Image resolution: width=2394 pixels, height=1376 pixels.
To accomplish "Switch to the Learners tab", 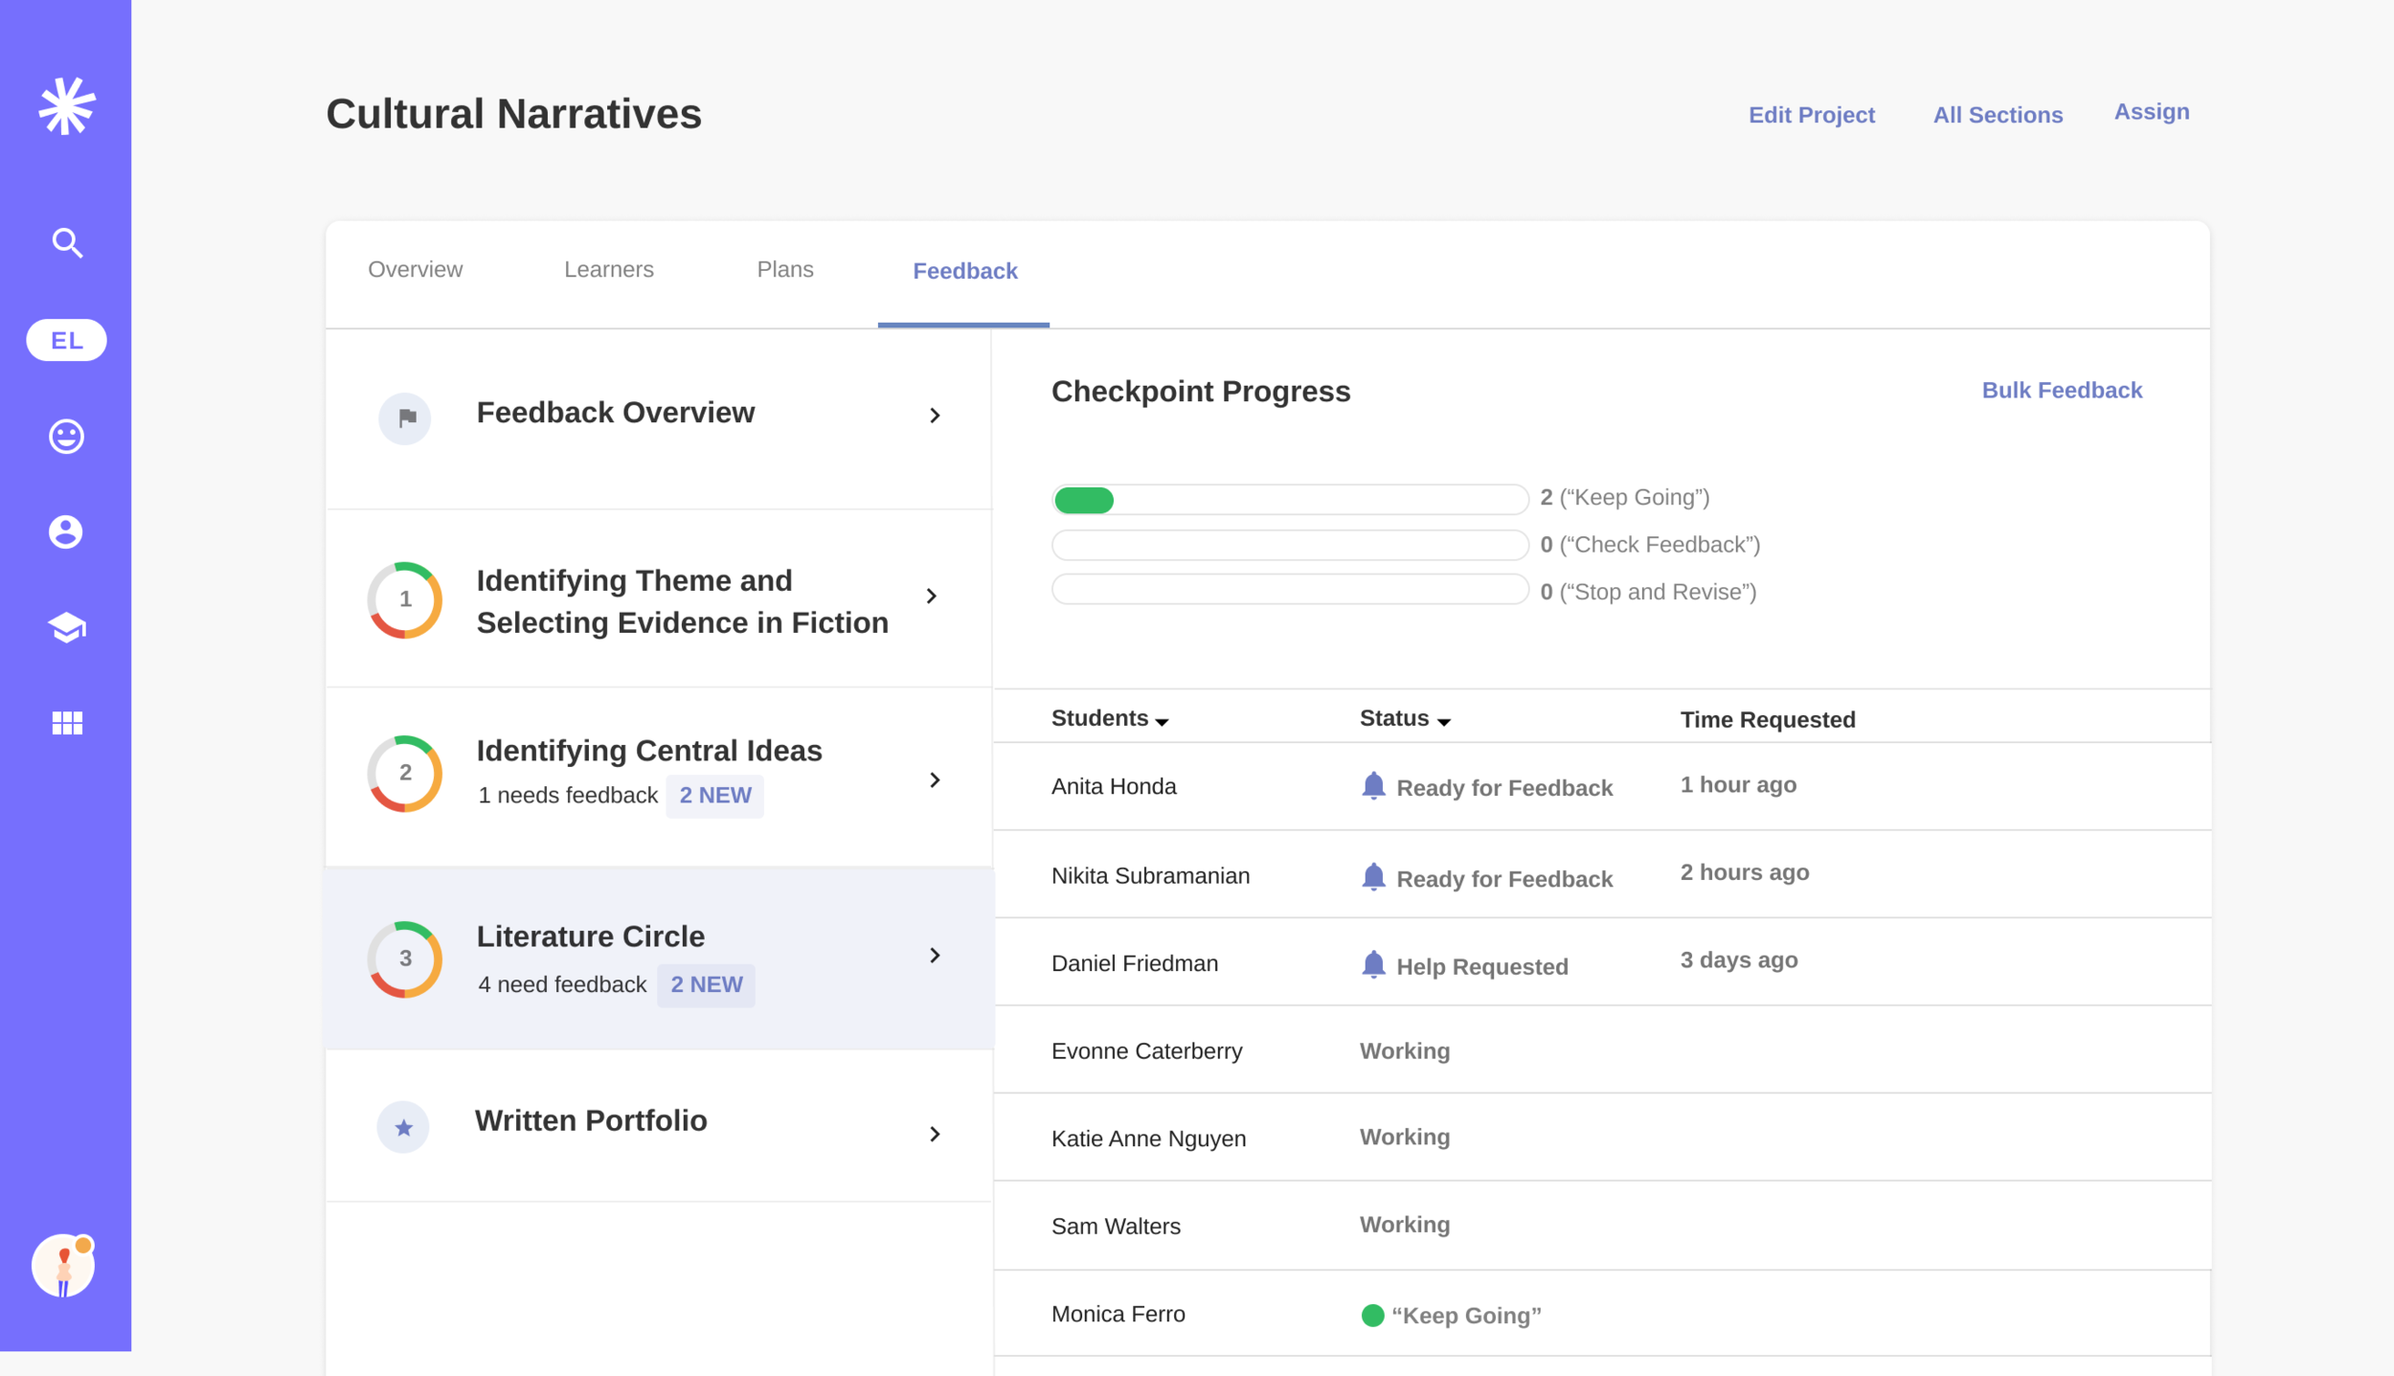I will (x=608, y=270).
